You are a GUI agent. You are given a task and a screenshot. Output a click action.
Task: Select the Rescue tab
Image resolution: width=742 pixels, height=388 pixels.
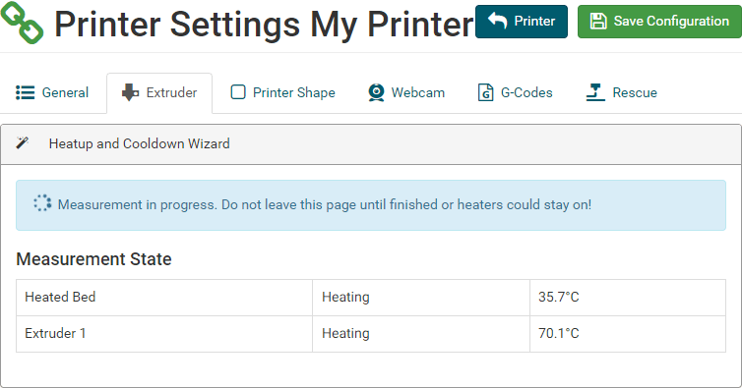tap(621, 92)
